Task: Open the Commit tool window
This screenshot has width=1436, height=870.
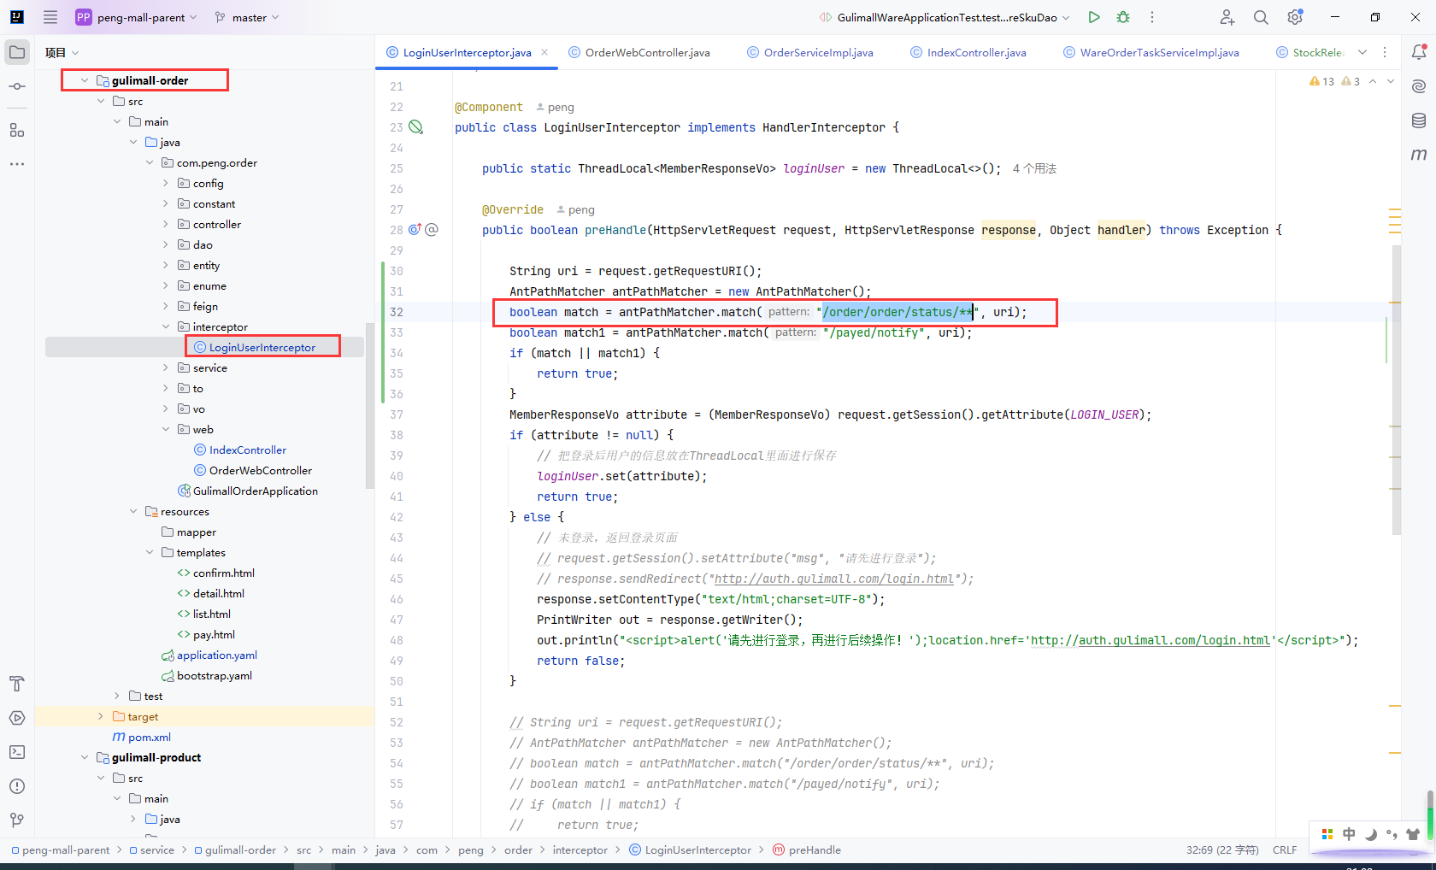Action: click(17, 86)
